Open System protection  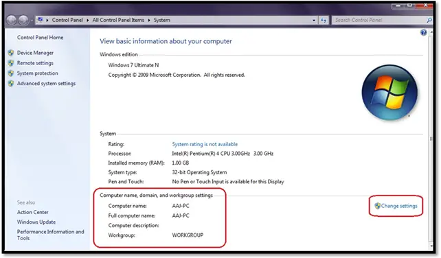click(x=37, y=73)
